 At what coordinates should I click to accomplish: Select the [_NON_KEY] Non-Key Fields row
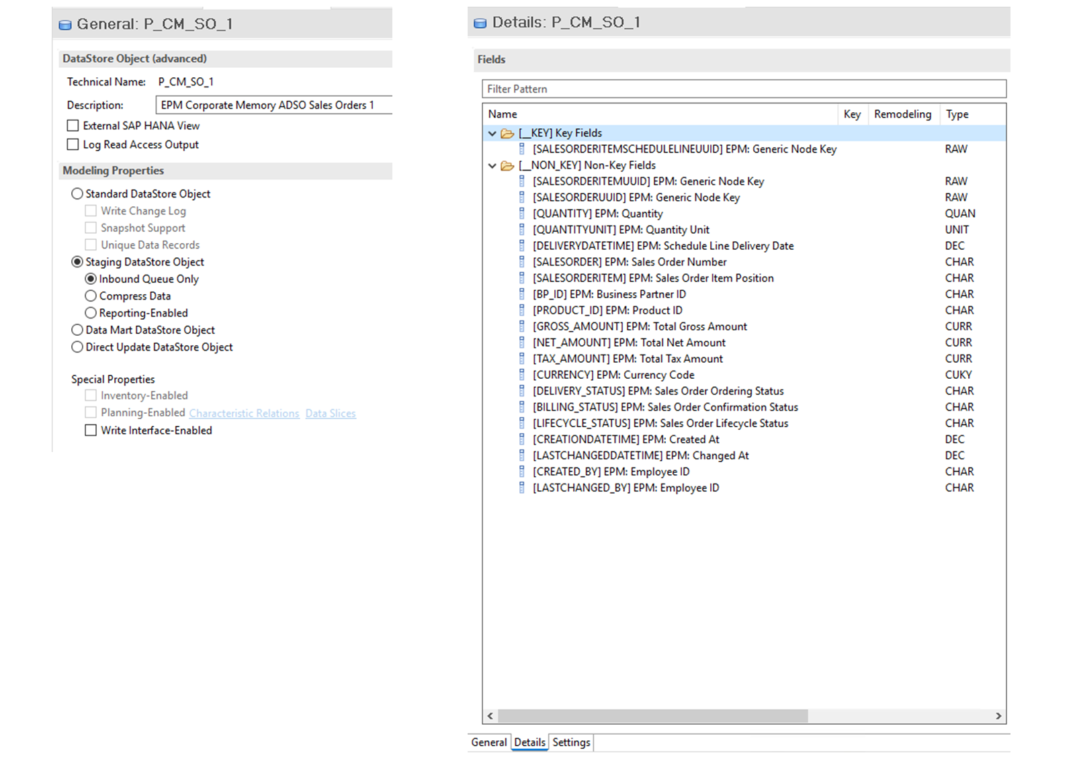click(x=744, y=165)
